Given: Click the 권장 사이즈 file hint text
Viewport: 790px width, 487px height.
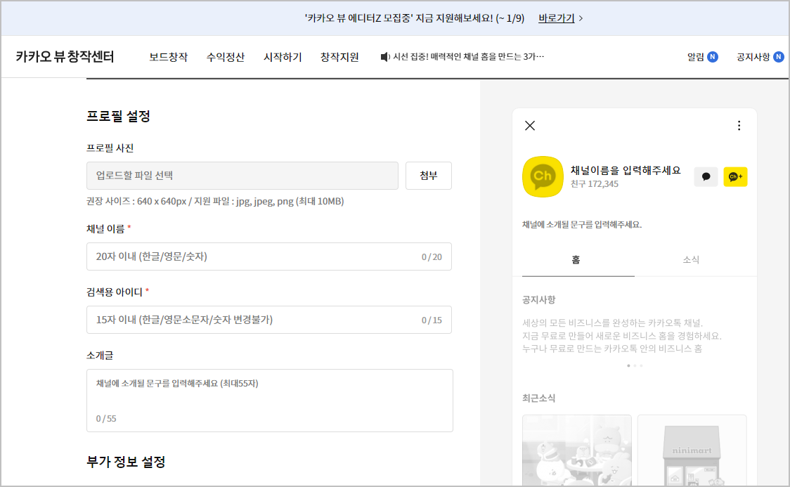Looking at the screenshot, I should tap(215, 202).
